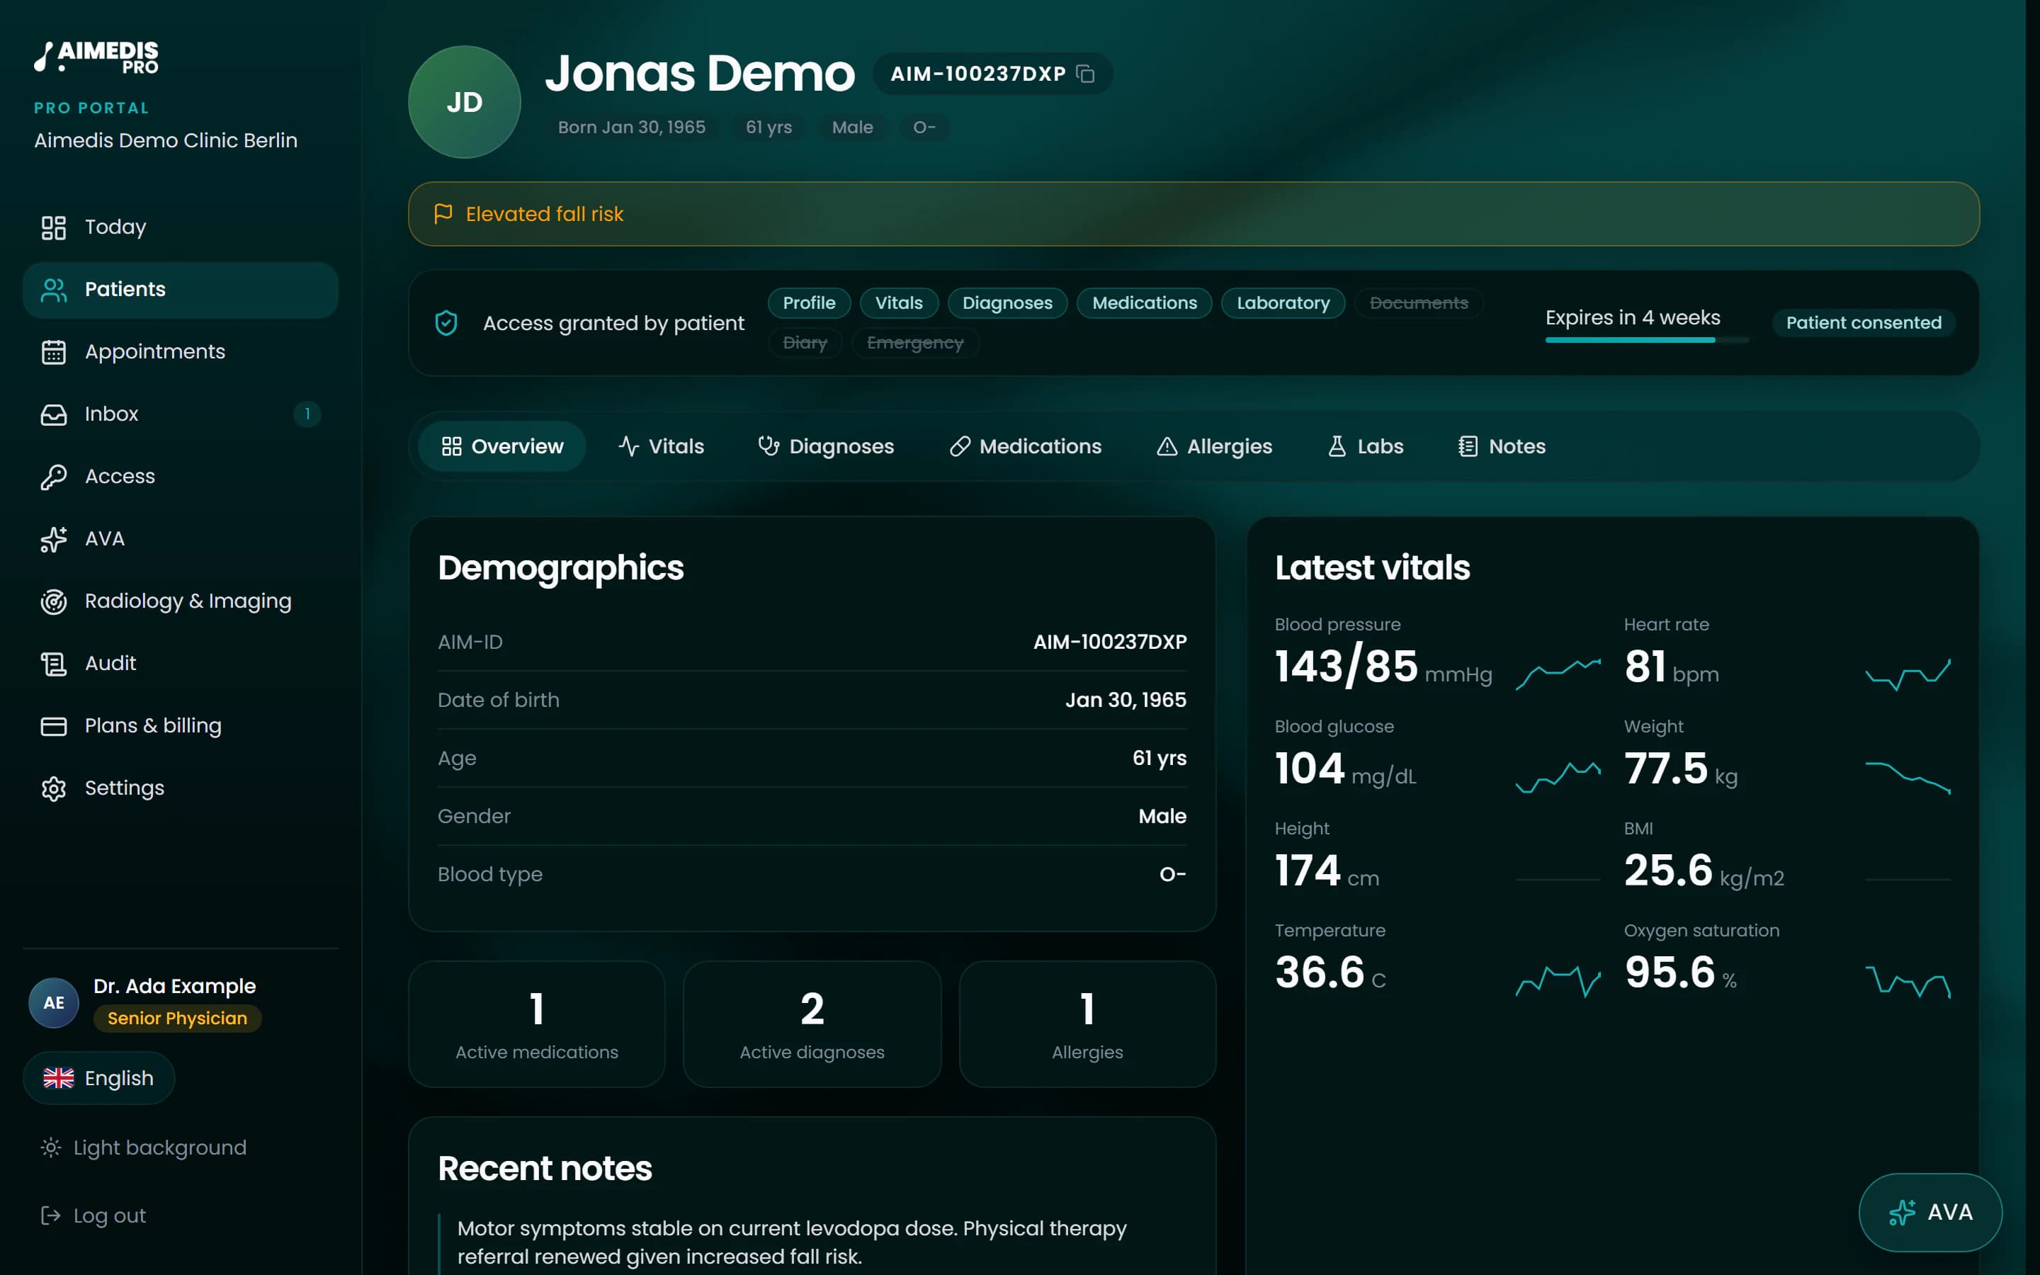Click the Dr. Ada Example user profile
2040x1275 pixels.
click(x=145, y=1002)
